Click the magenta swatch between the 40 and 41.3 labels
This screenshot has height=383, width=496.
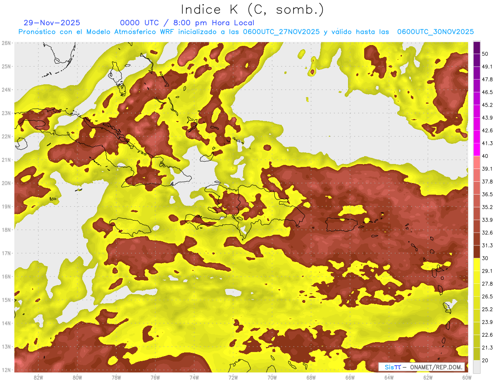click(477, 149)
